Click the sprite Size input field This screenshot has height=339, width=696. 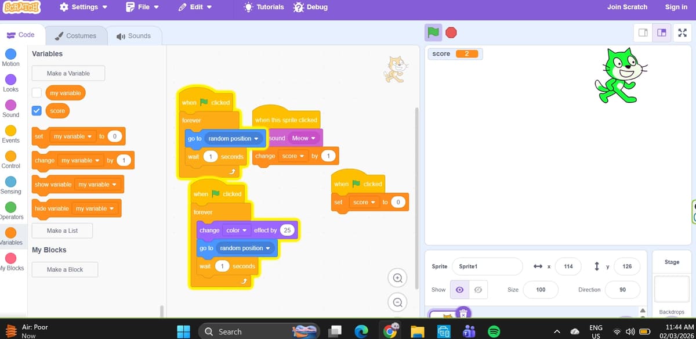[541, 290]
